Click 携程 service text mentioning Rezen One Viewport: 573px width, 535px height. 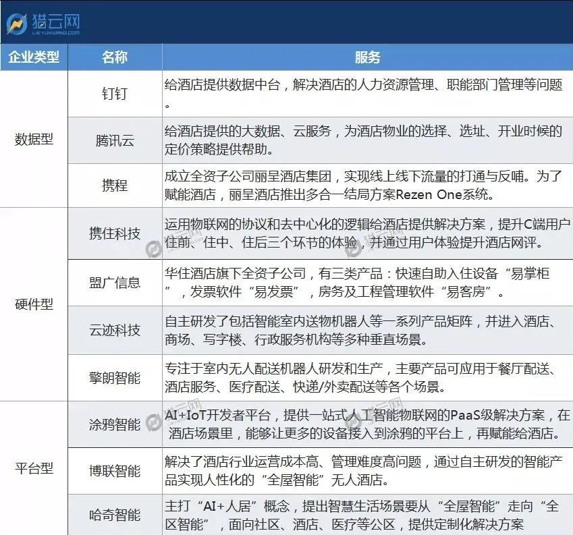[x=363, y=185]
